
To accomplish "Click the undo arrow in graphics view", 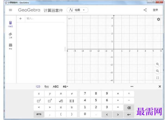I will [x=70, y=19].
